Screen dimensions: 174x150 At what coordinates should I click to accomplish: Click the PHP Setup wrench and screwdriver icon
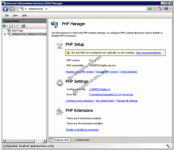coord(60,46)
